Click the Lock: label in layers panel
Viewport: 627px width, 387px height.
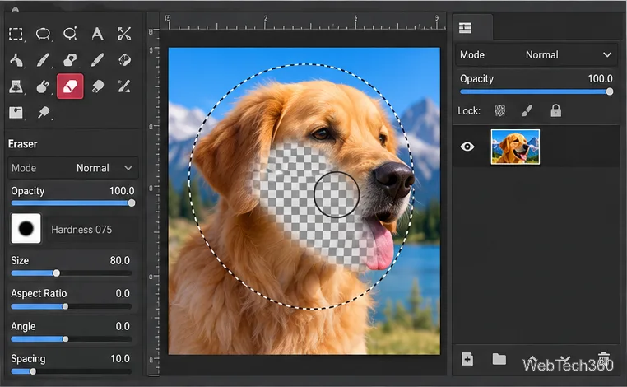point(469,111)
